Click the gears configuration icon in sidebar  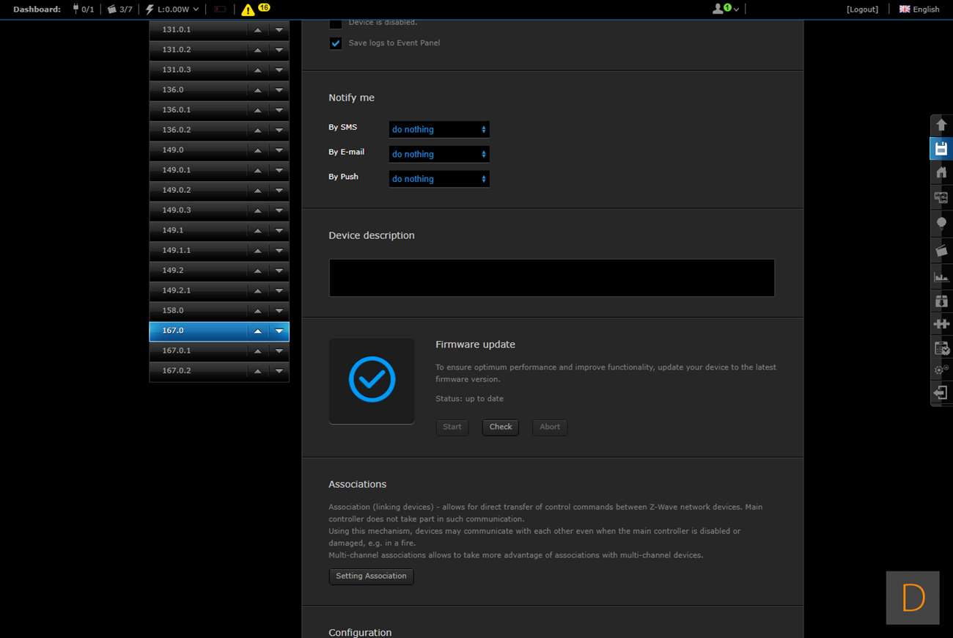point(941,370)
